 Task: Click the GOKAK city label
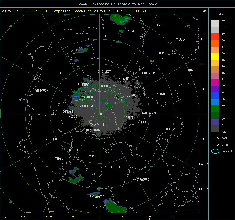pyautogui.click(x=58, y=73)
